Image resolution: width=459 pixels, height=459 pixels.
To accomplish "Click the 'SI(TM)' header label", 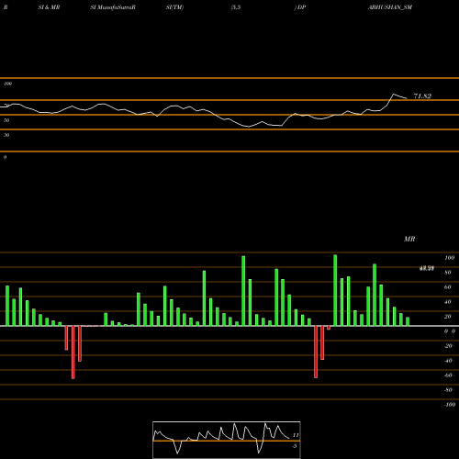I will 174,7.
